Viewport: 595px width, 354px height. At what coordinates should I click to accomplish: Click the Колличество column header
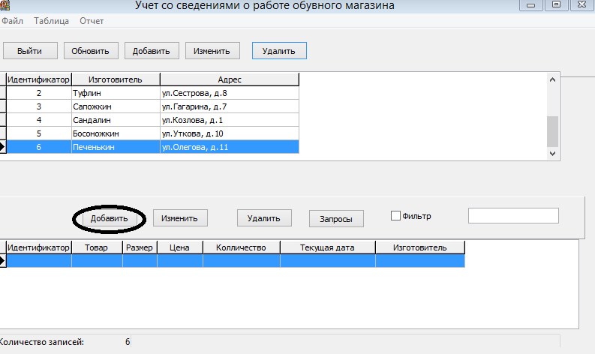pyautogui.click(x=242, y=247)
